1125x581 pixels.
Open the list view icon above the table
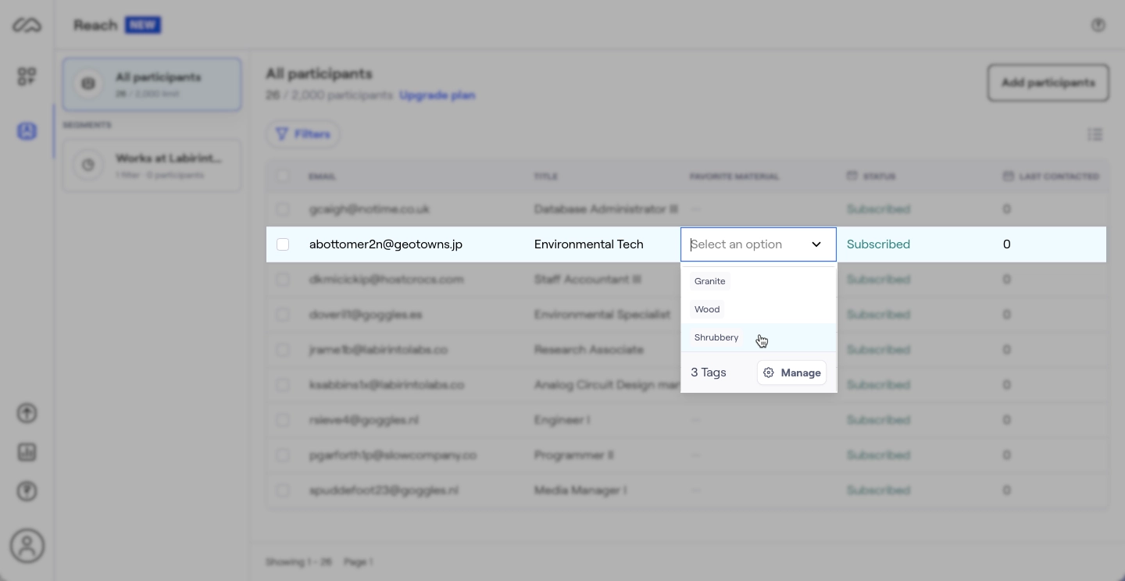[1095, 134]
